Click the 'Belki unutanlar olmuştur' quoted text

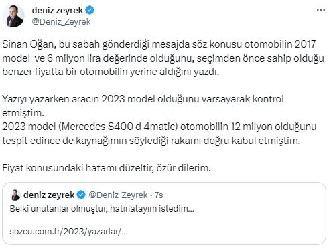(102, 209)
